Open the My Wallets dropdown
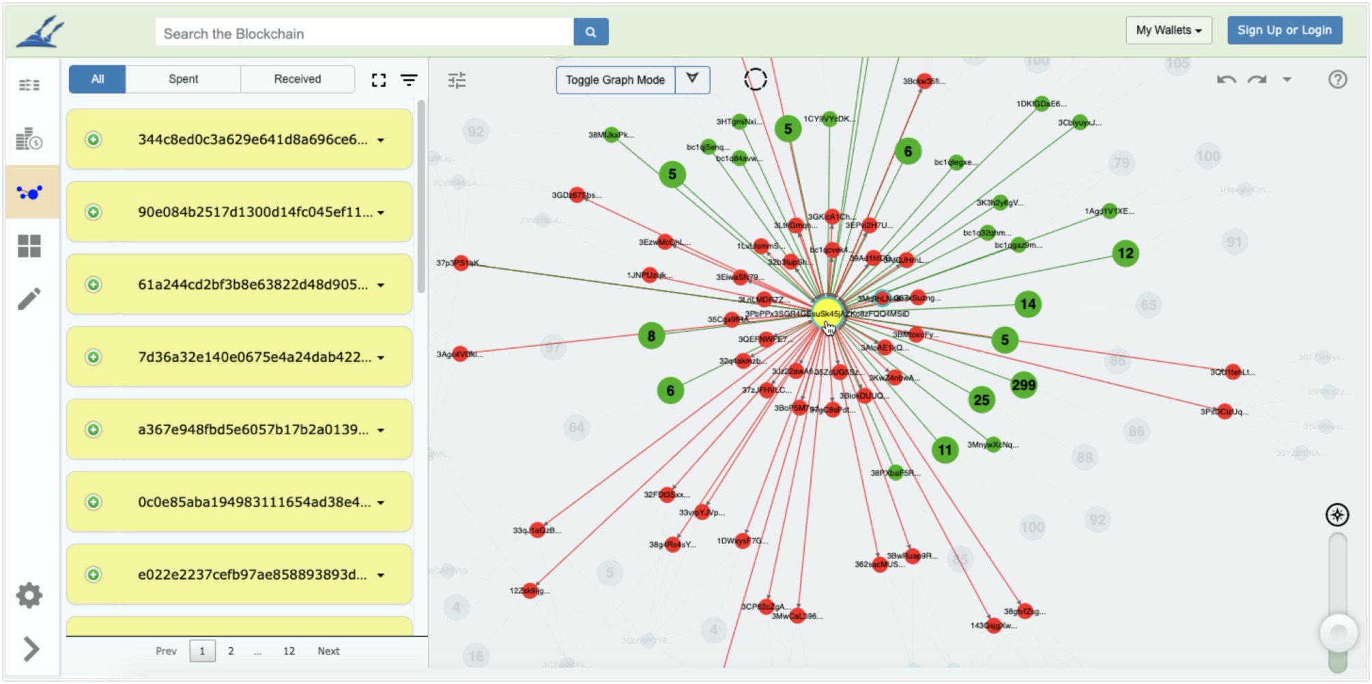 1169,30
